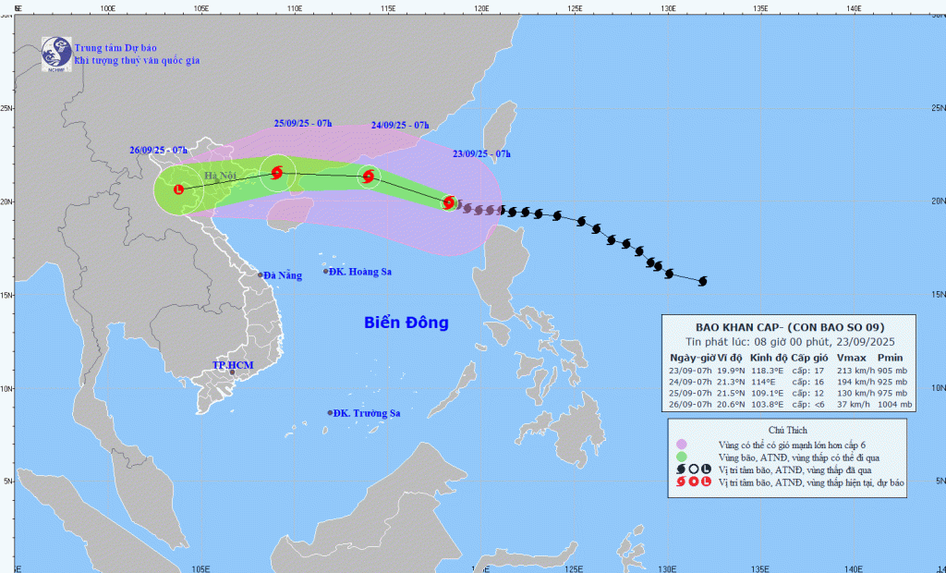
Task: Click the red L low-pressure icon for 26/09
Action: click(x=178, y=189)
